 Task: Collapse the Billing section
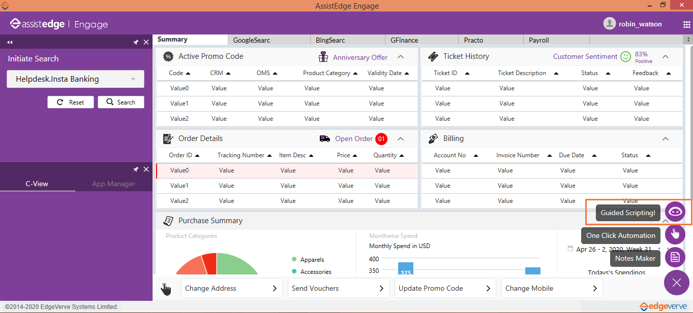[x=666, y=138]
